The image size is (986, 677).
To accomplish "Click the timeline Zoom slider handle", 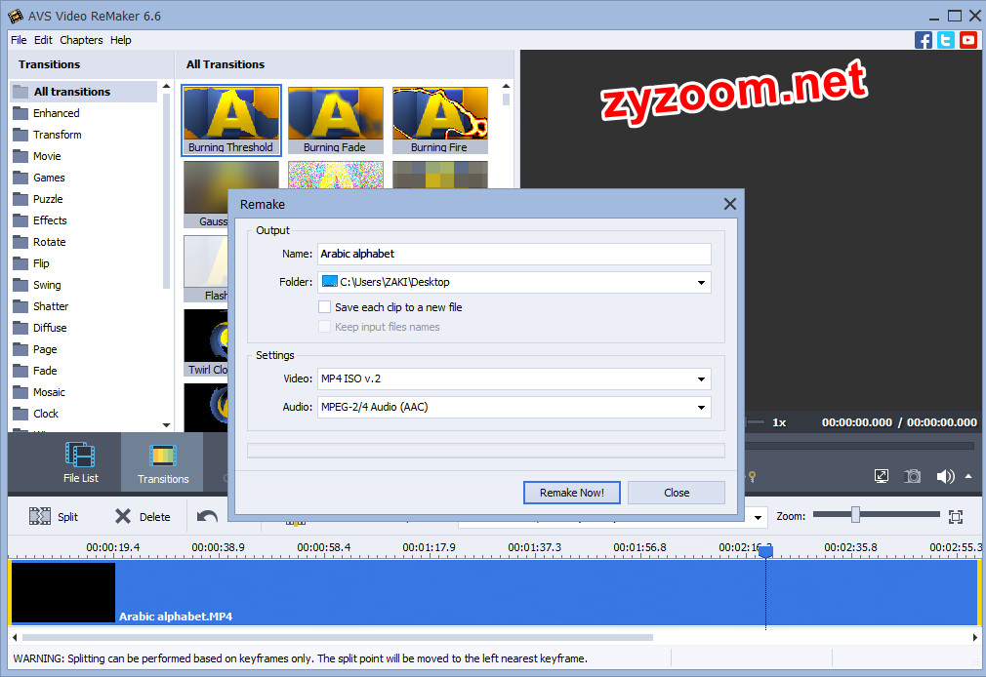I will click(x=855, y=514).
